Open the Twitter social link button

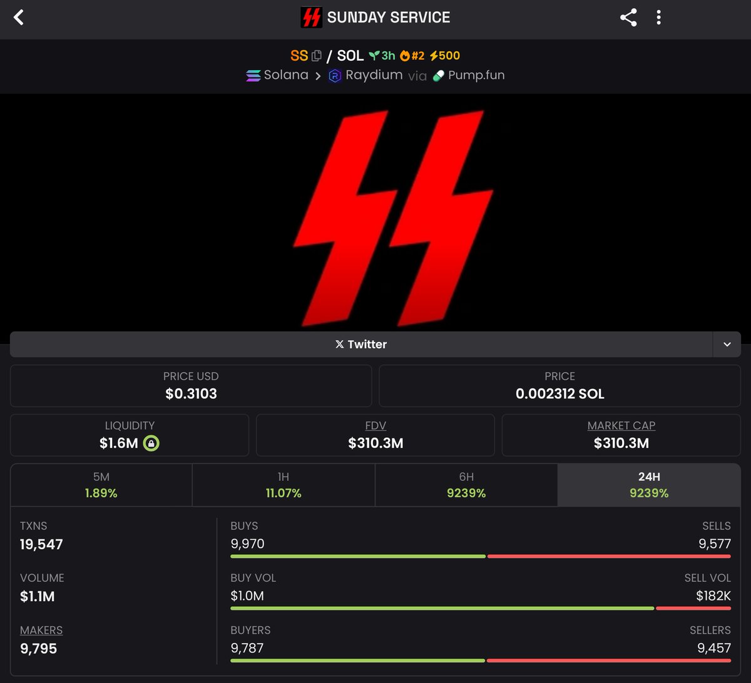[361, 345]
